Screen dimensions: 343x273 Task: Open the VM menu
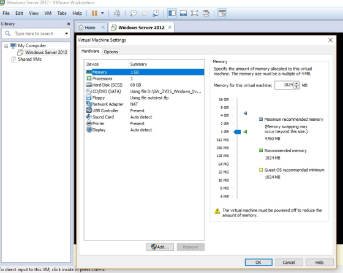point(48,13)
